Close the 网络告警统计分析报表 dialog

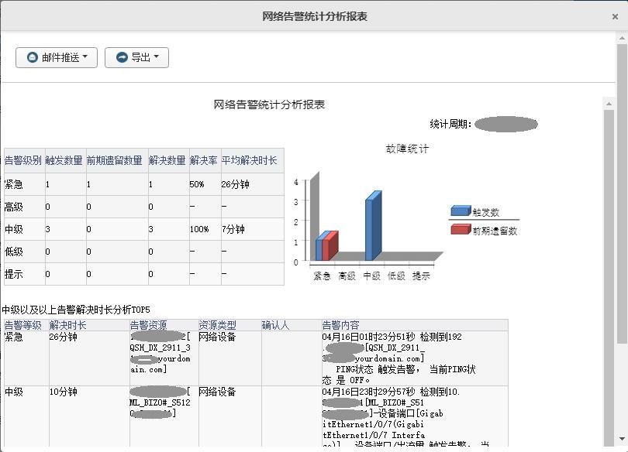[615, 15]
